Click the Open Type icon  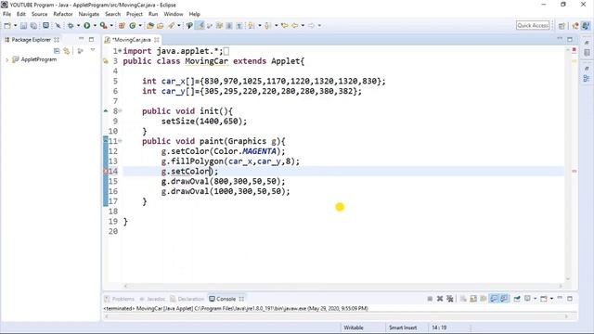[150, 25]
